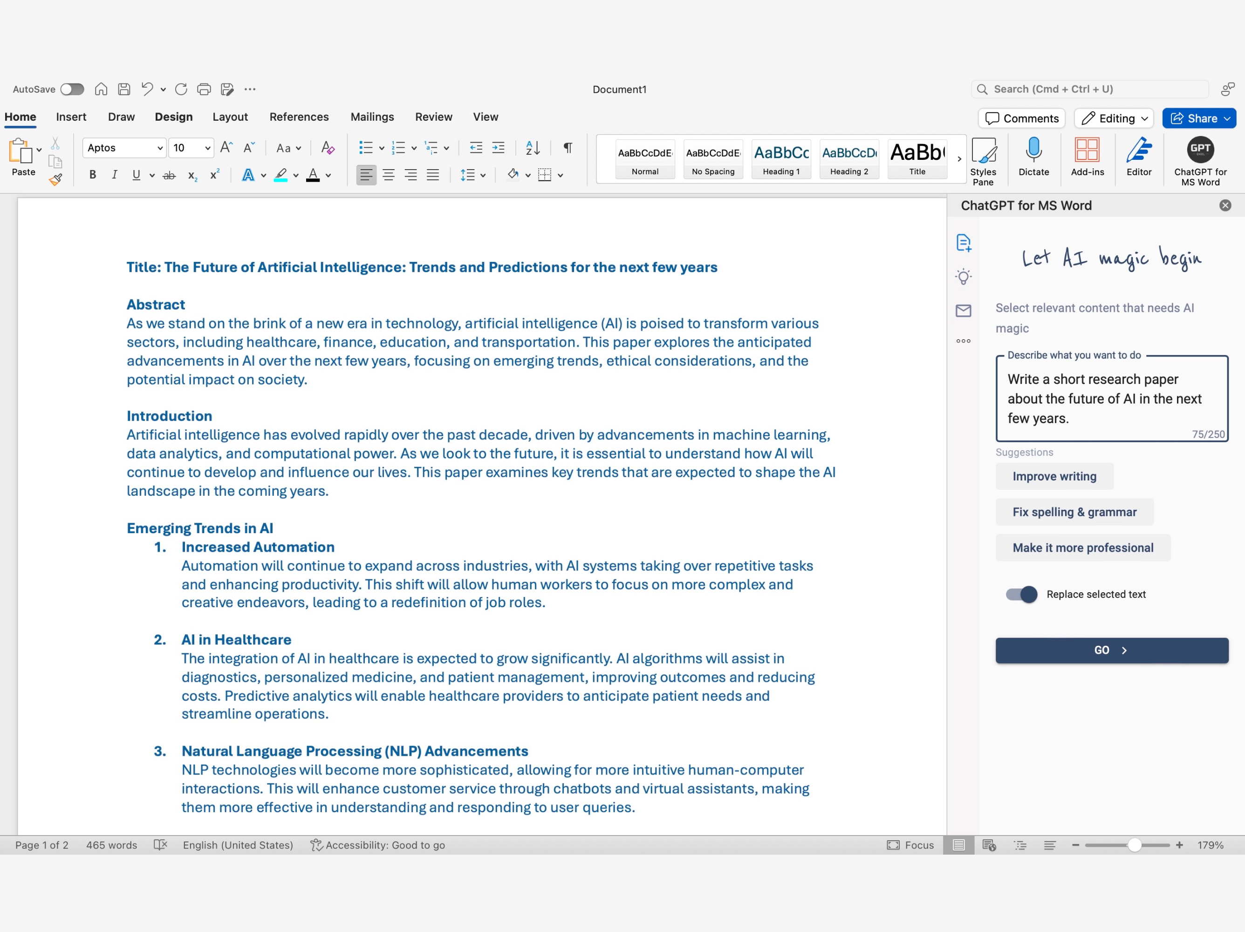This screenshot has width=1245, height=932.
Task: Expand the styles gallery arrow
Action: point(959,159)
